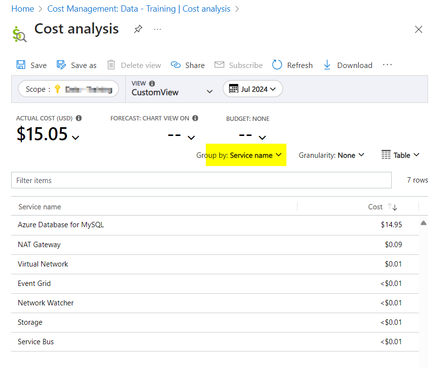433x368 pixels.
Task: Click the Save disk icon
Action: [x=21, y=65]
